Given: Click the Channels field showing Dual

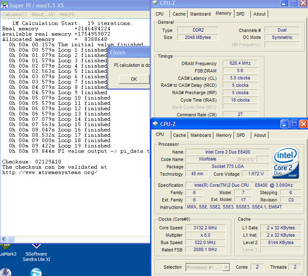Looking at the screenshot, I should (x=282, y=30).
